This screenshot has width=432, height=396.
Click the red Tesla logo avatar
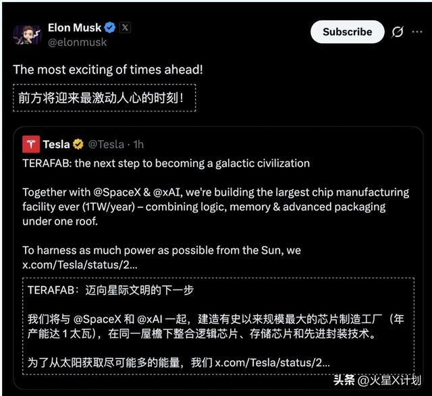pyautogui.click(x=31, y=144)
